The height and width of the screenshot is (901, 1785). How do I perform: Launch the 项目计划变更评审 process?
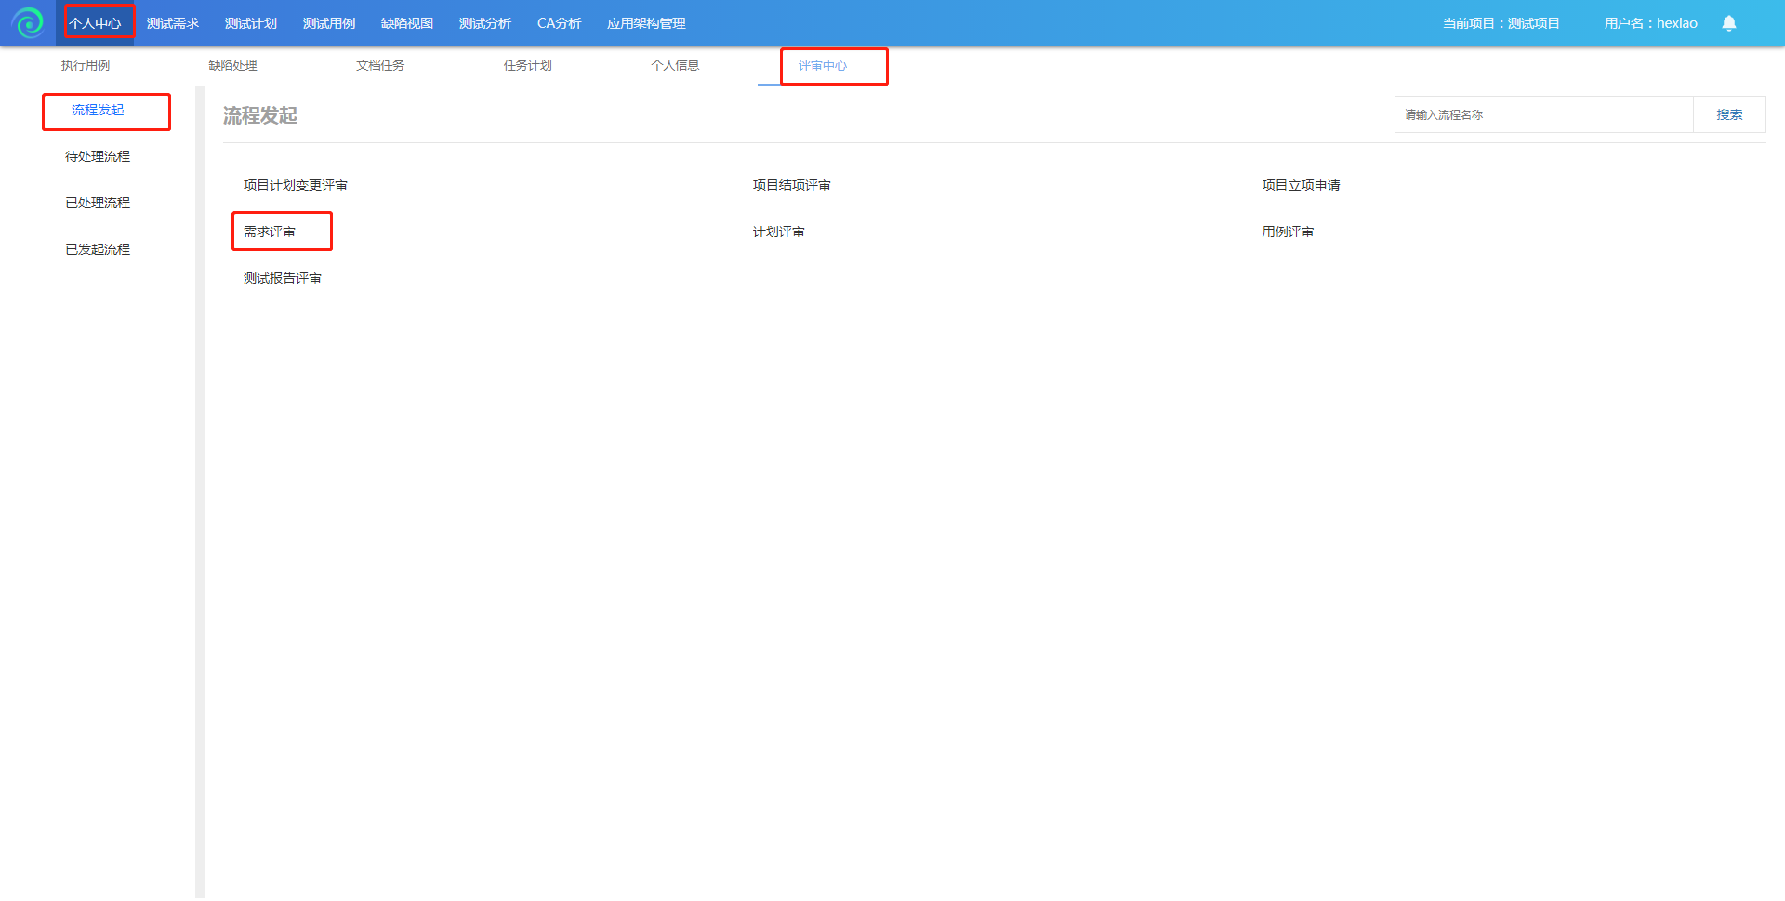(x=296, y=185)
